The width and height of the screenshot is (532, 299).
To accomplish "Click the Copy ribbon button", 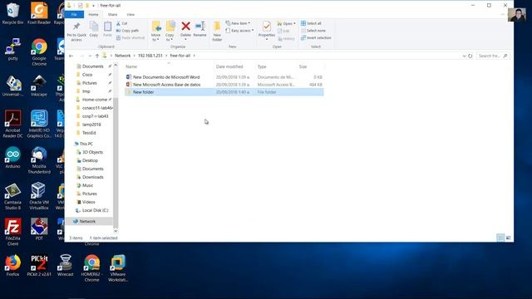I will pos(94,30).
